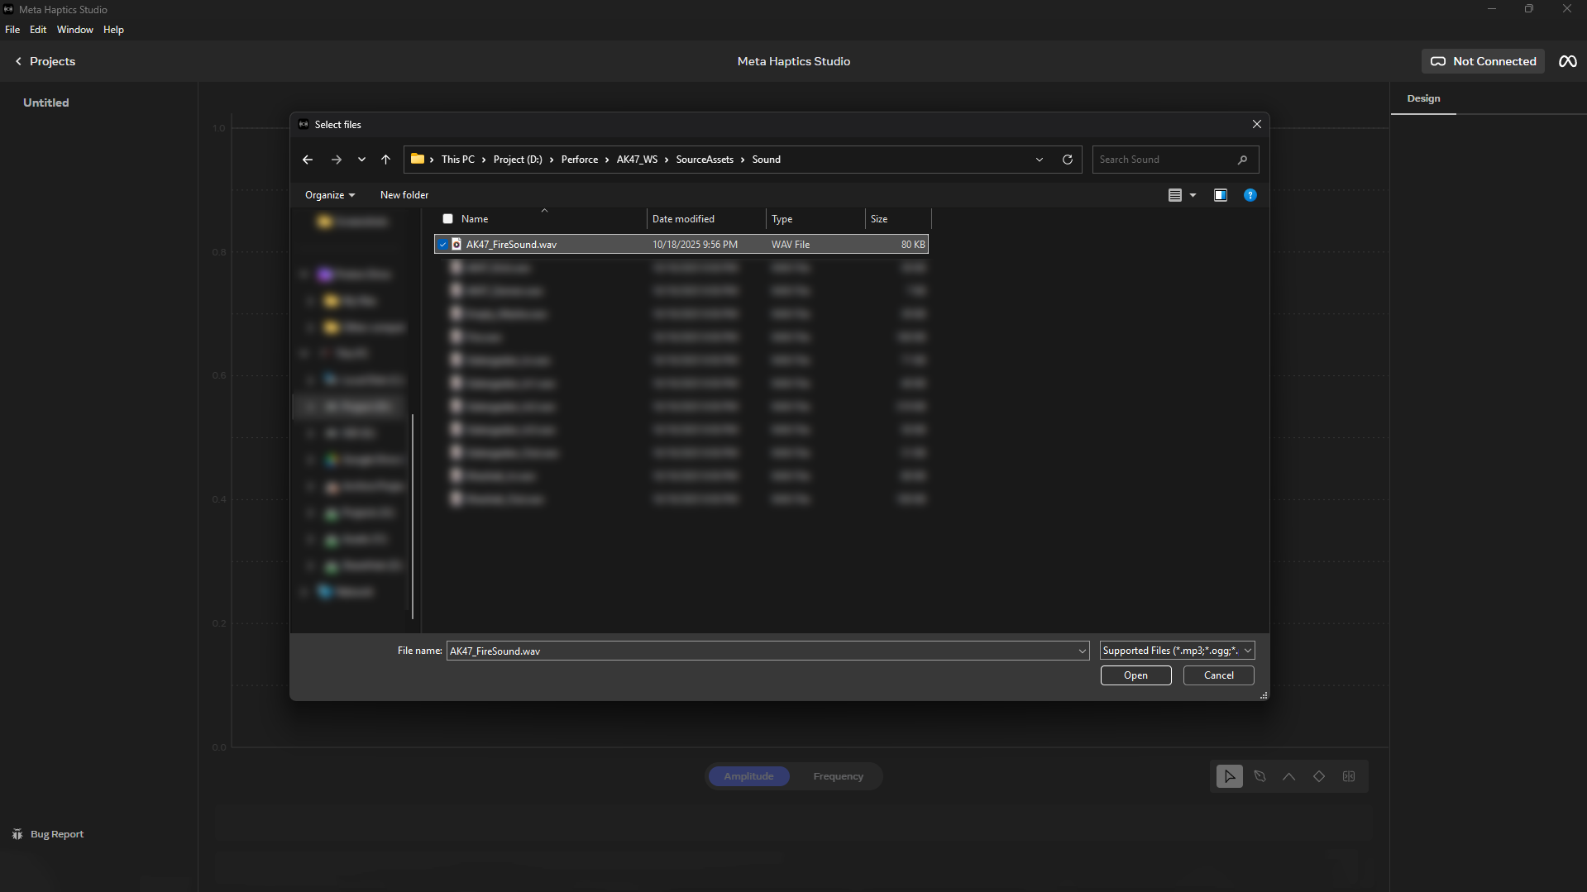Expand the address bar history dropdown
Screen dimensions: 1587x892
[1040, 160]
